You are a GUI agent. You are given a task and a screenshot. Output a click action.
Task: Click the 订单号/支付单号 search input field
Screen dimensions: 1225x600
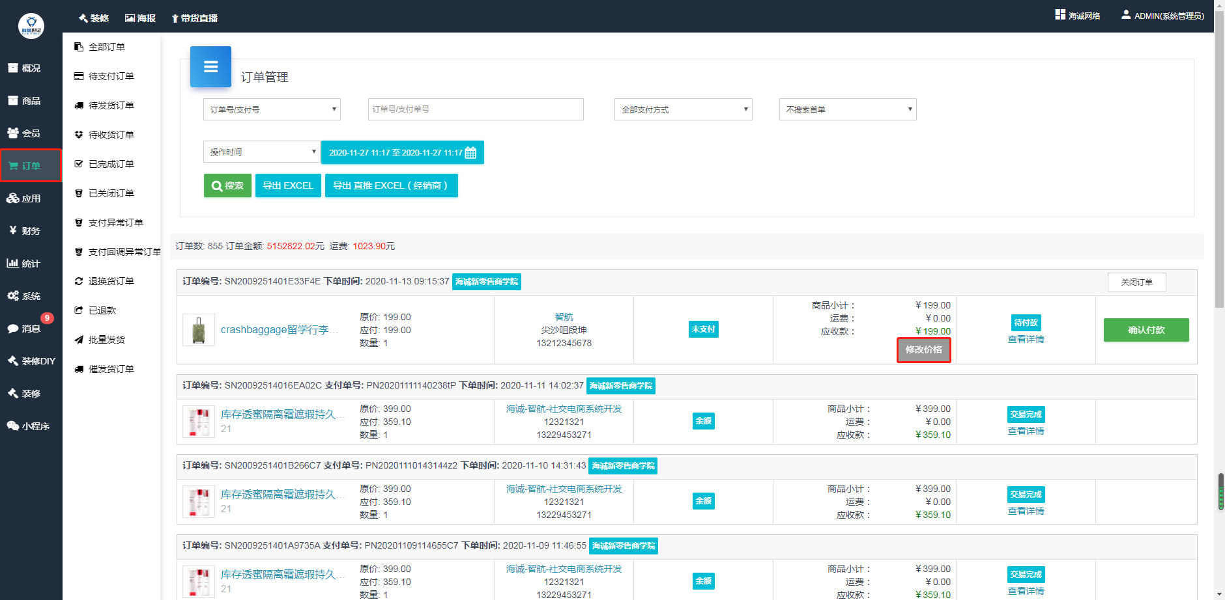tap(475, 109)
